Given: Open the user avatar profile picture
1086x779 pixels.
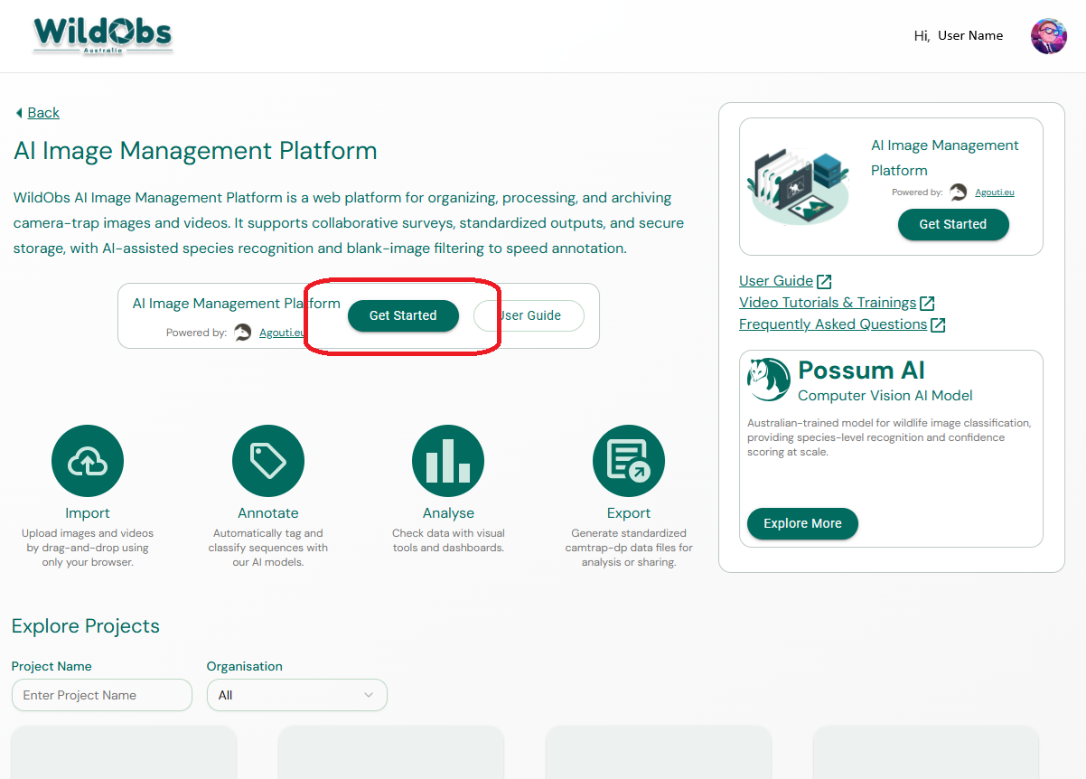Looking at the screenshot, I should (1048, 36).
